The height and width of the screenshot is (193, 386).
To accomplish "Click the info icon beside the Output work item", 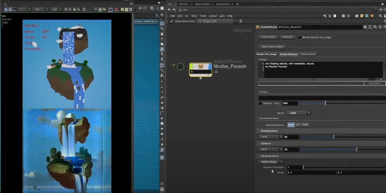I will (x=240, y=21).
